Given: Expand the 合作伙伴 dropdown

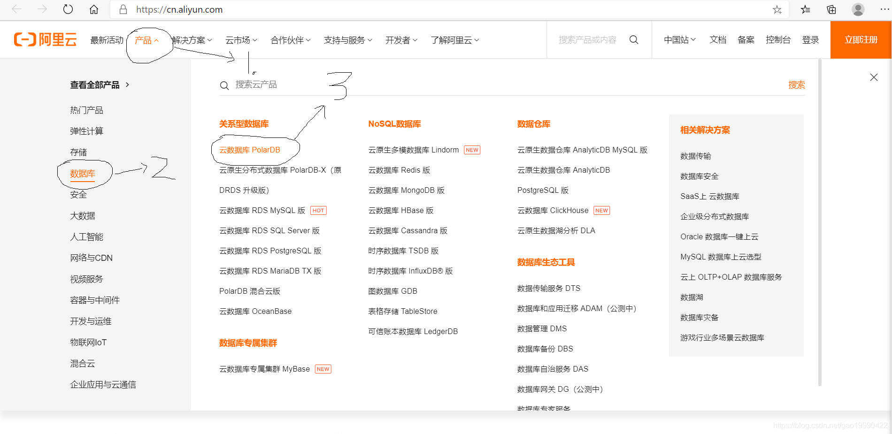Looking at the screenshot, I should (291, 40).
